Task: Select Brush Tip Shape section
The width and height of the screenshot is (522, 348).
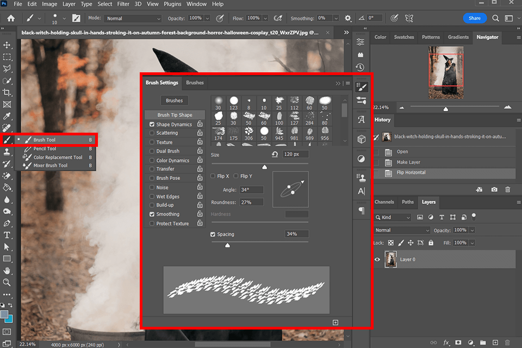Action: pyautogui.click(x=175, y=115)
